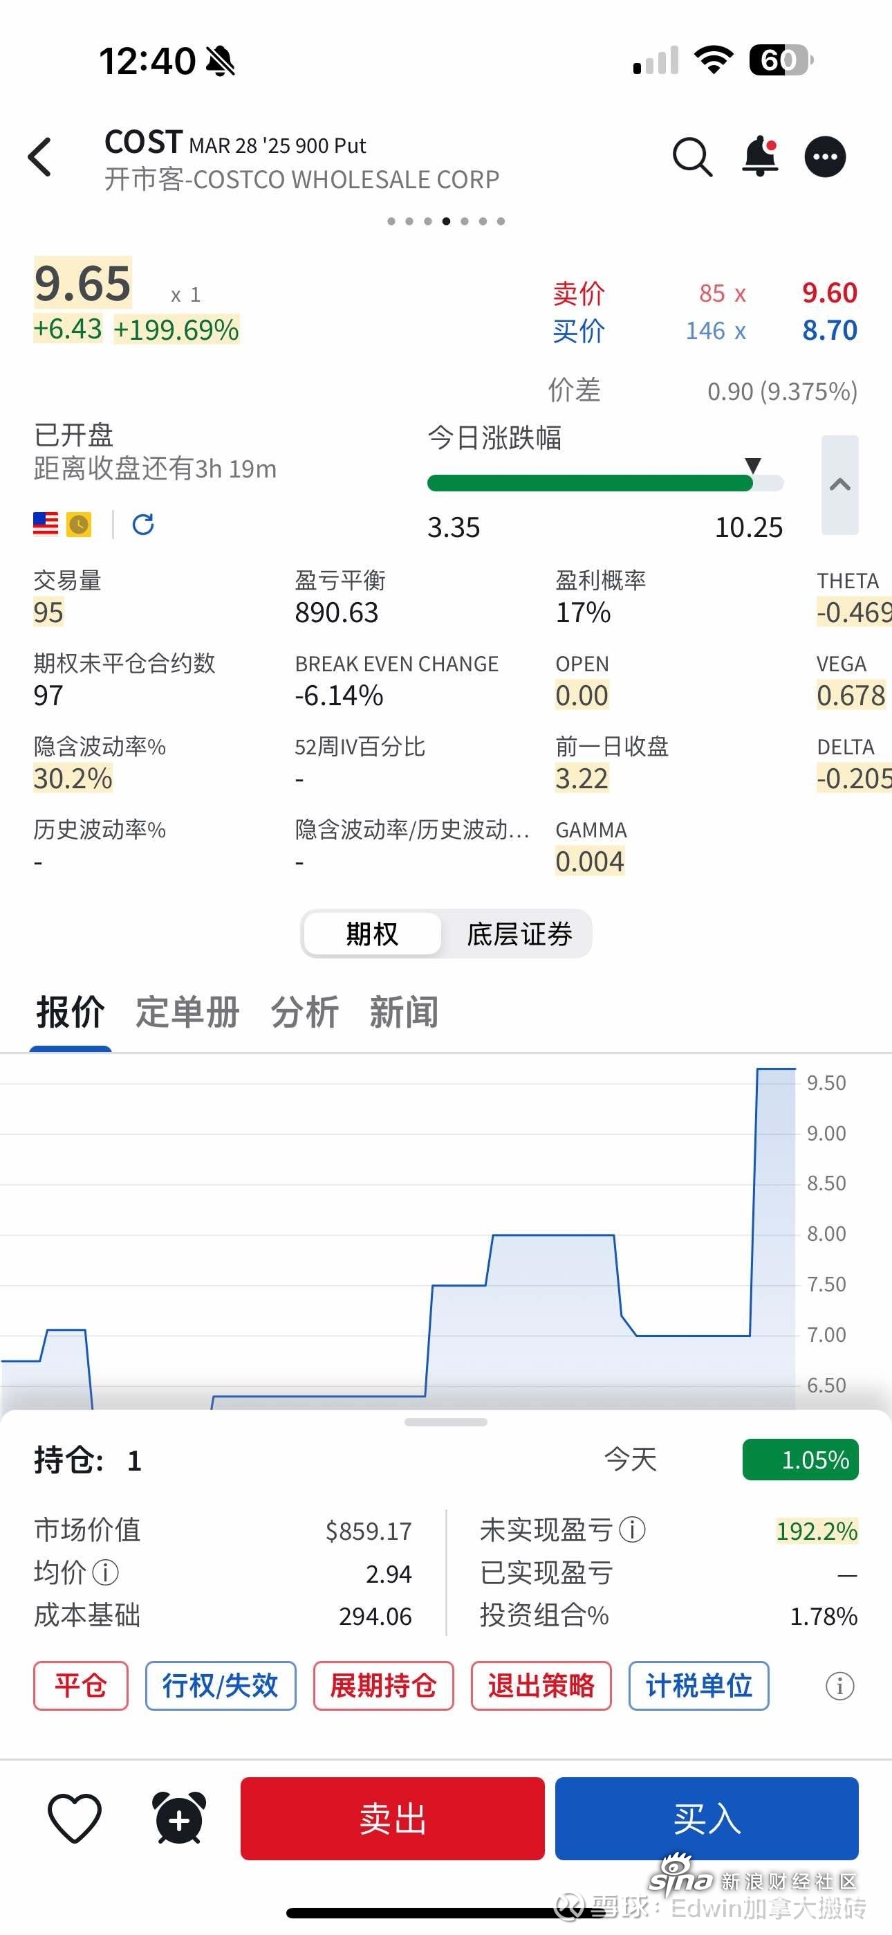892x1935 pixels.
Task: Tap info icon beside 计税单位 button
Action: point(839,1686)
